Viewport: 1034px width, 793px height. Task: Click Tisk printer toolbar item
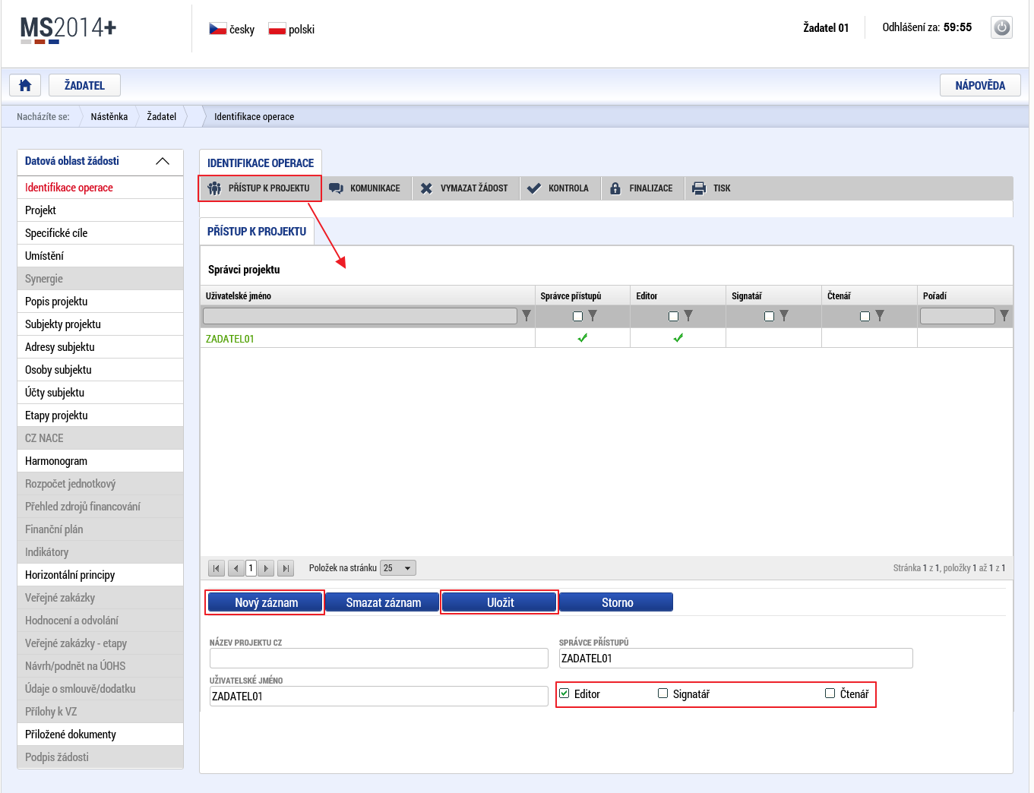tap(712, 188)
